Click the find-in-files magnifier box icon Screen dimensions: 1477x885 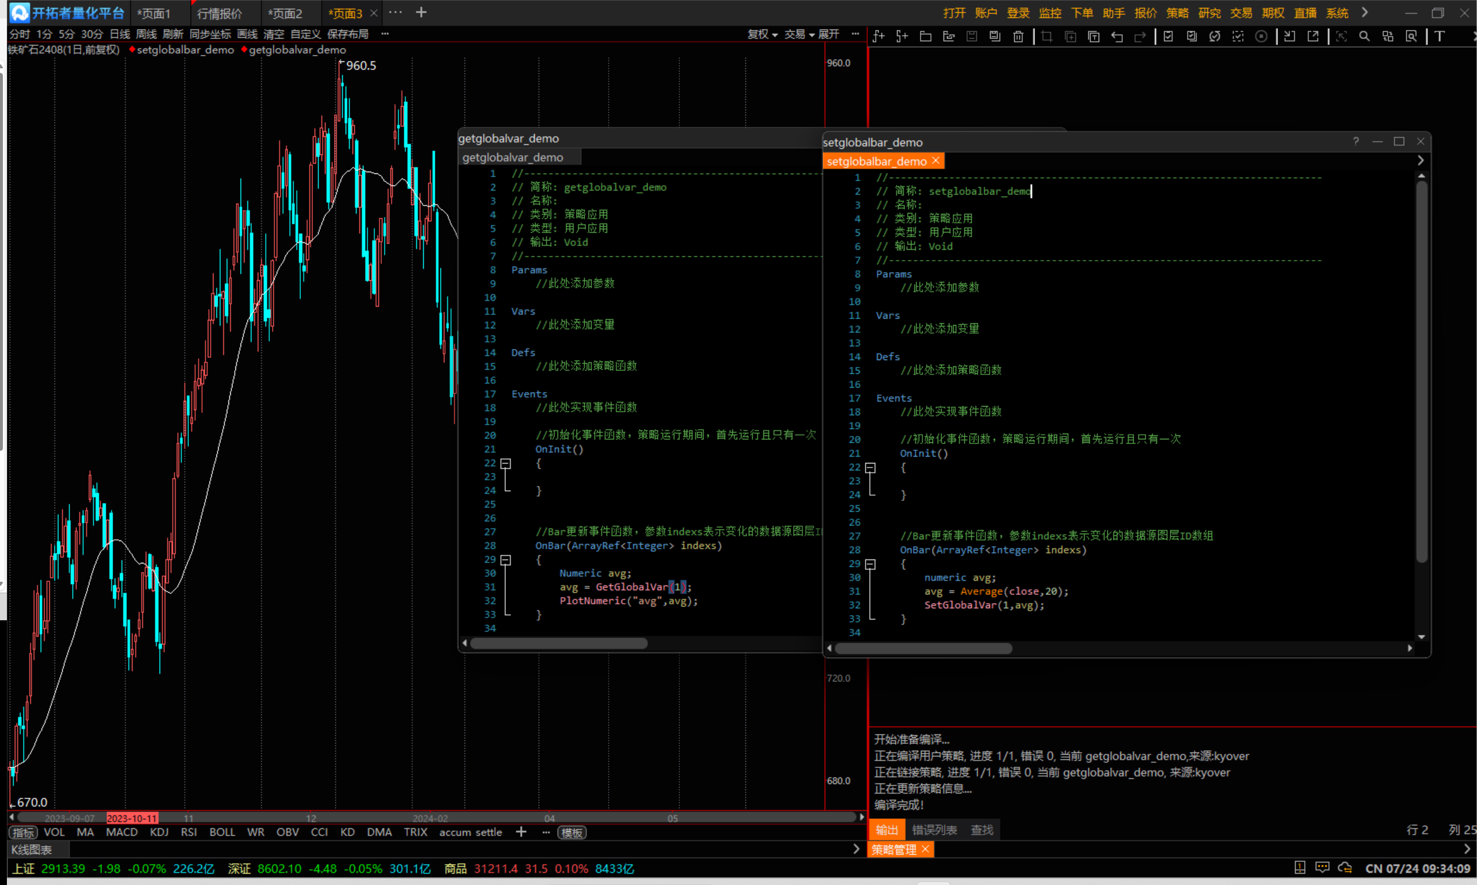pyautogui.click(x=1411, y=36)
